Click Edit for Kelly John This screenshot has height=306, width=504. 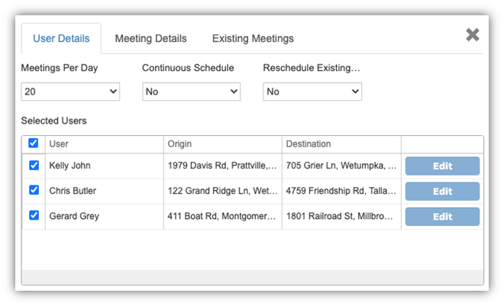[442, 166]
